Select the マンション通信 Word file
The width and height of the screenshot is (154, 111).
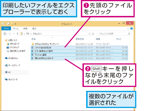tap(79, 55)
